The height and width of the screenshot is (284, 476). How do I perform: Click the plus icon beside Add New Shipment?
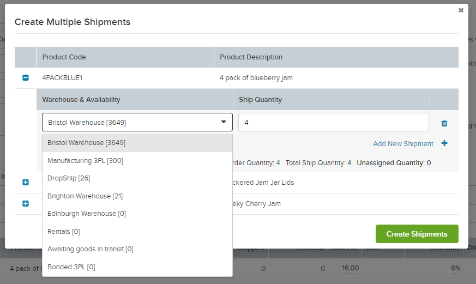[444, 143]
